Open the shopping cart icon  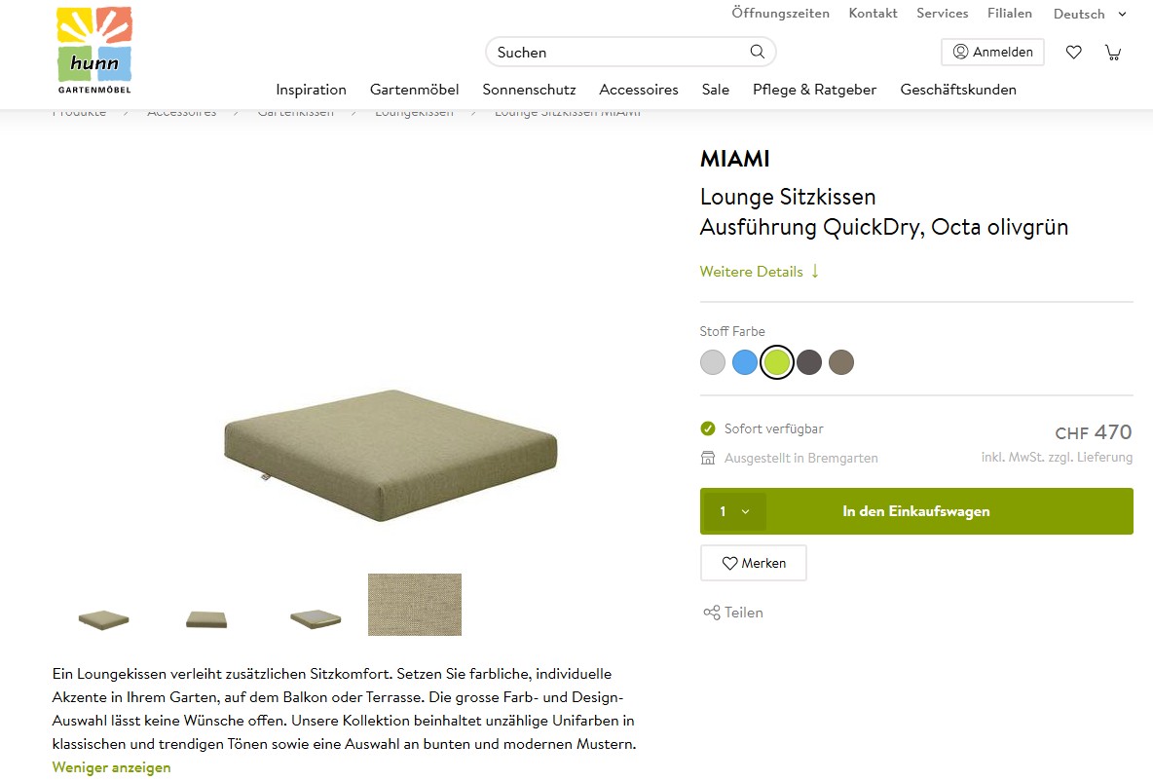(x=1112, y=52)
